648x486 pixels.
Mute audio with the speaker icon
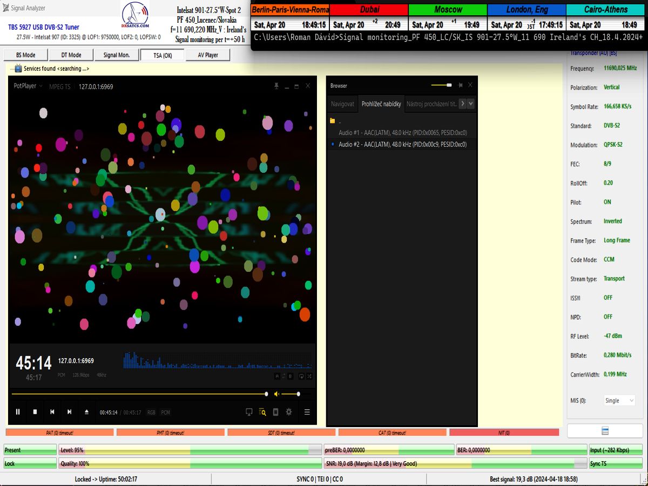click(x=276, y=394)
